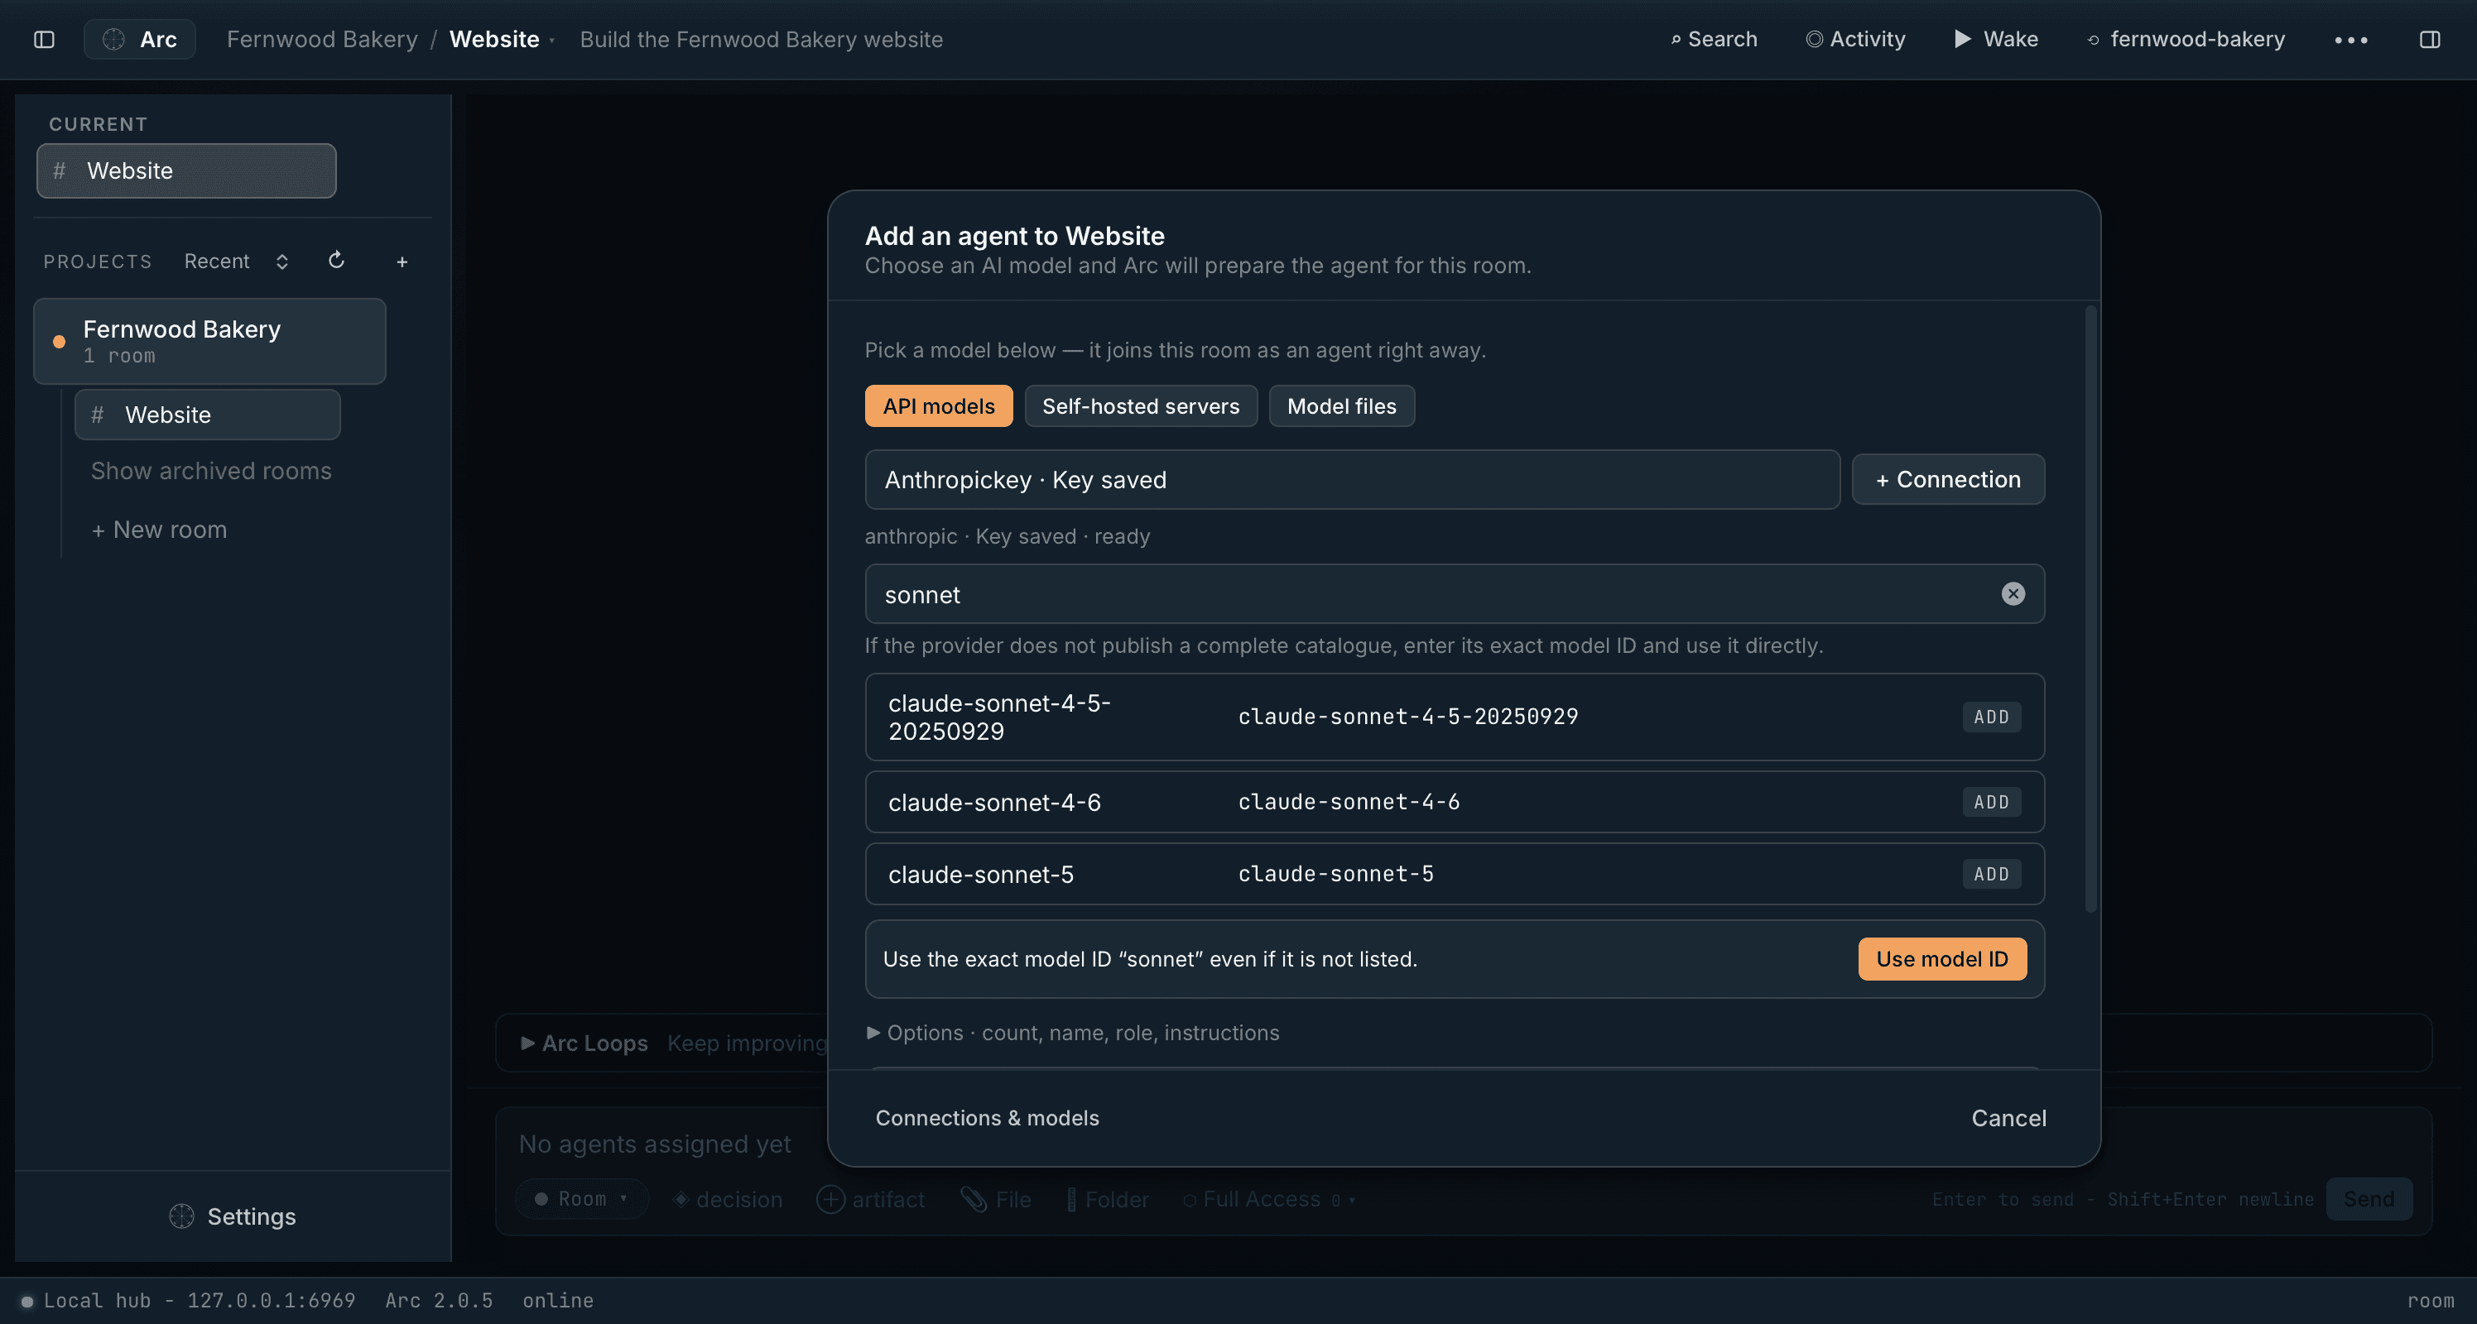Open the Website room under Fernwood Bakery
Image resolution: width=2477 pixels, height=1324 pixels.
tap(208, 415)
